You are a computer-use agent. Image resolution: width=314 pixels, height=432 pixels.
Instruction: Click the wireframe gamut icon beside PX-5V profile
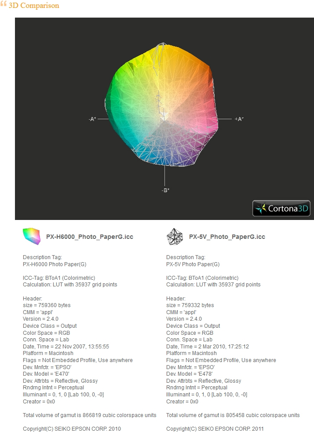tap(175, 236)
